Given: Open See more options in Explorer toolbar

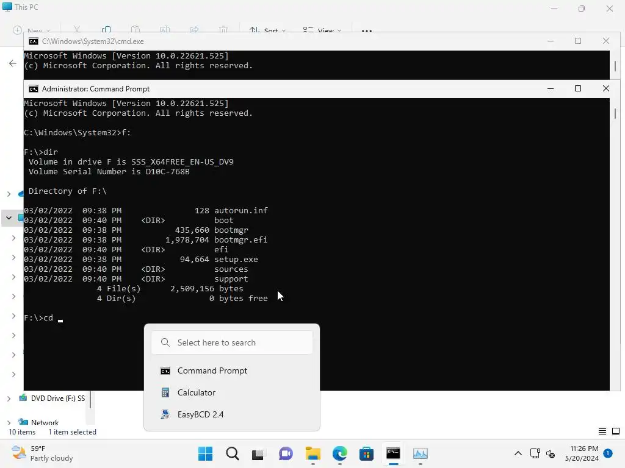Looking at the screenshot, I should 367,30.
